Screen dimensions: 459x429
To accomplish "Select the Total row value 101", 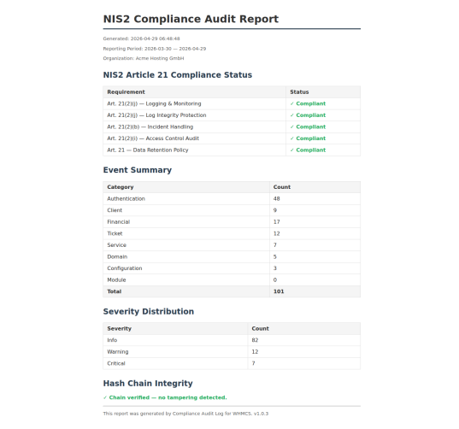I will click(x=279, y=291).
